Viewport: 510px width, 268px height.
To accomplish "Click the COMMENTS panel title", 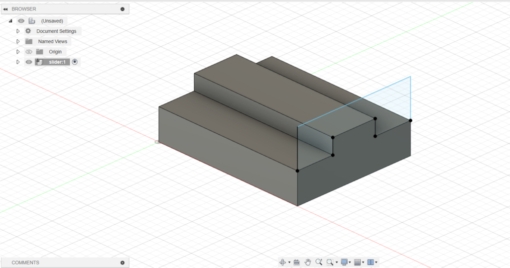I will pos(25,263).
